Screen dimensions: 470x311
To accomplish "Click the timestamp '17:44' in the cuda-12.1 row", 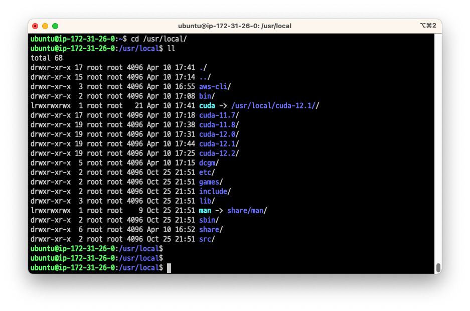I will click(185, 144).
